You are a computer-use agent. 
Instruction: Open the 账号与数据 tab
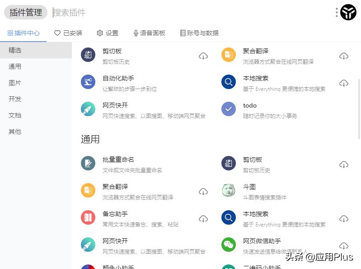point(199,33)
